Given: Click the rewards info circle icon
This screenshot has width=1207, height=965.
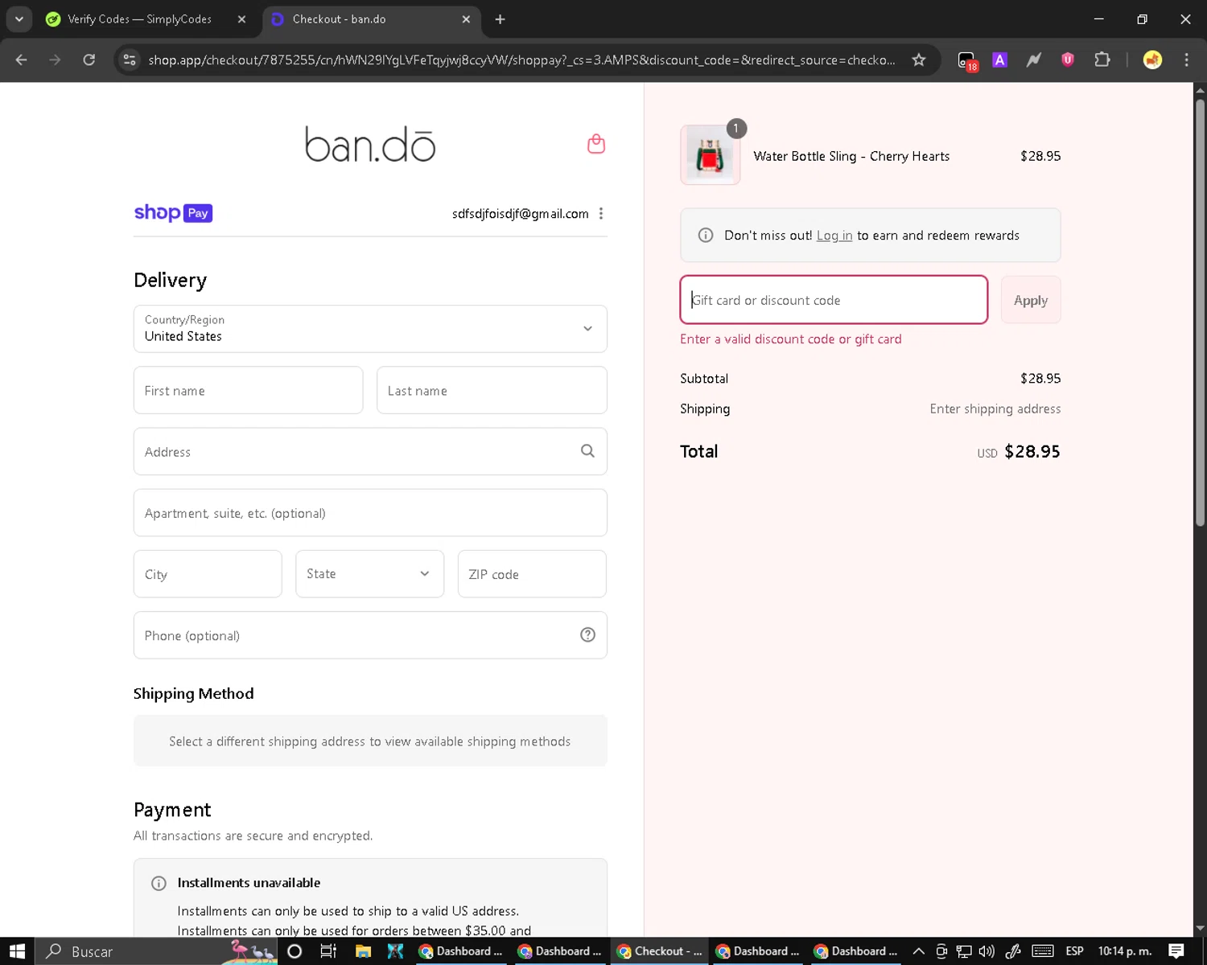Looking at the screenshot, I should (706, 235).
